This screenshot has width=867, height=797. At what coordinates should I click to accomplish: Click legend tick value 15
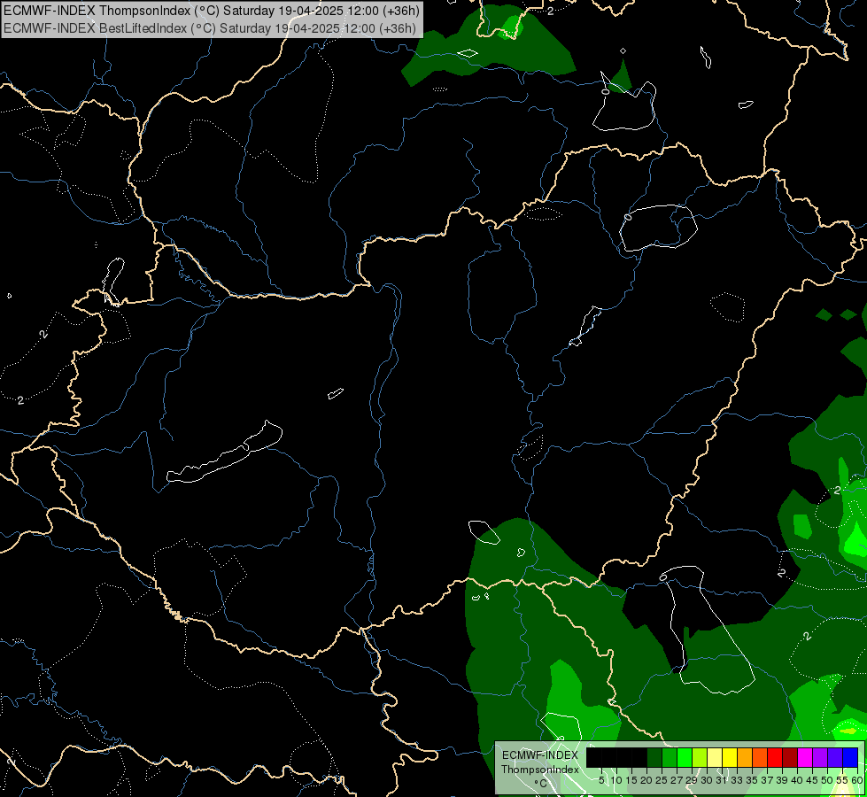631,780
